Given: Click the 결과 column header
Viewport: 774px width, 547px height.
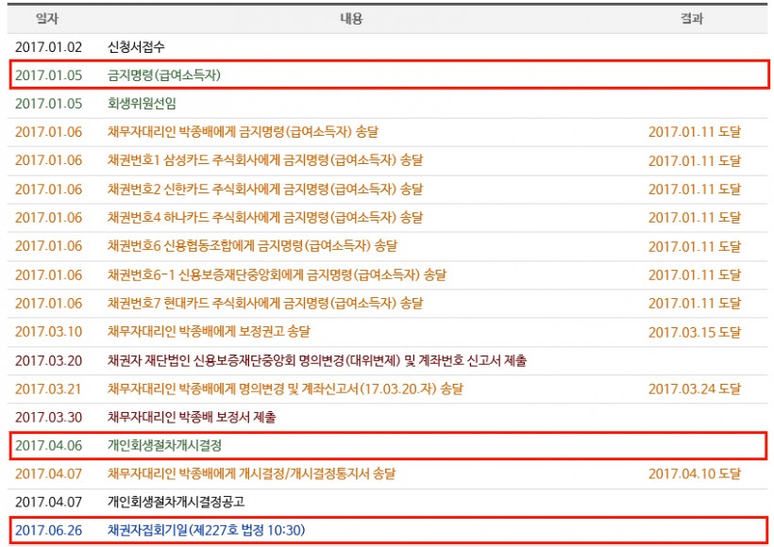Looking at the screenshot, I should [692, 19].
